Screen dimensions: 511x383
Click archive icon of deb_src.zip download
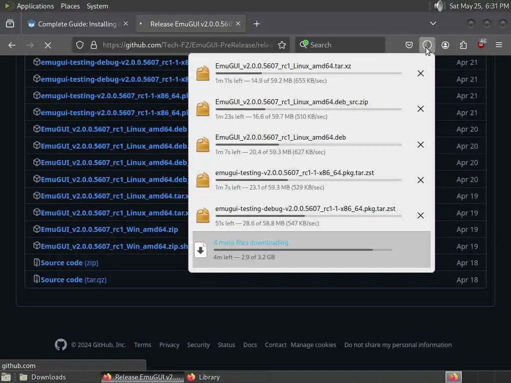[203, 109]
